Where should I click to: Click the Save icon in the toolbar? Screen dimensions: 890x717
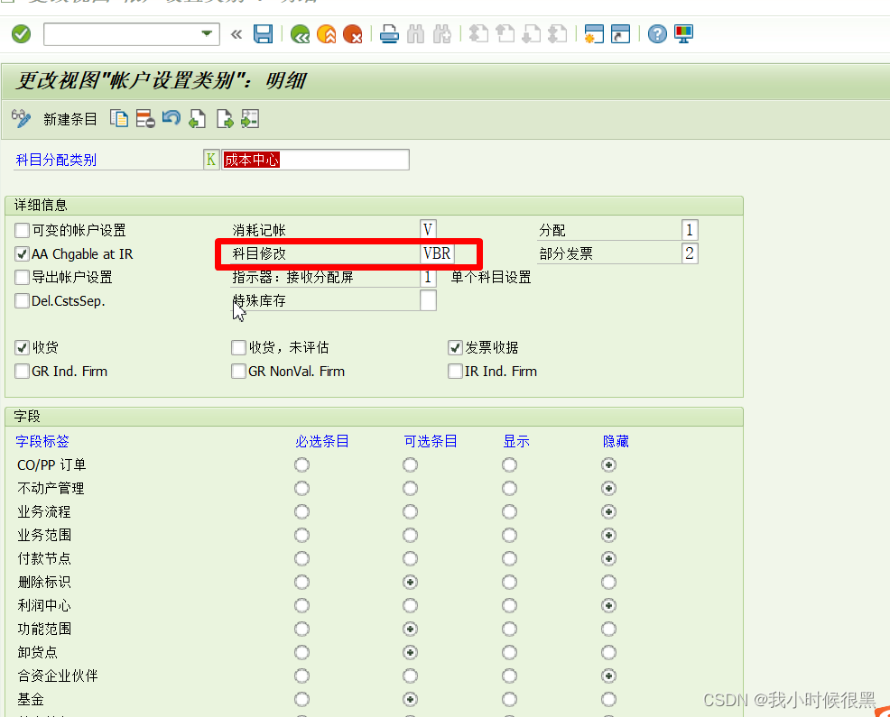tap(262, 33)
